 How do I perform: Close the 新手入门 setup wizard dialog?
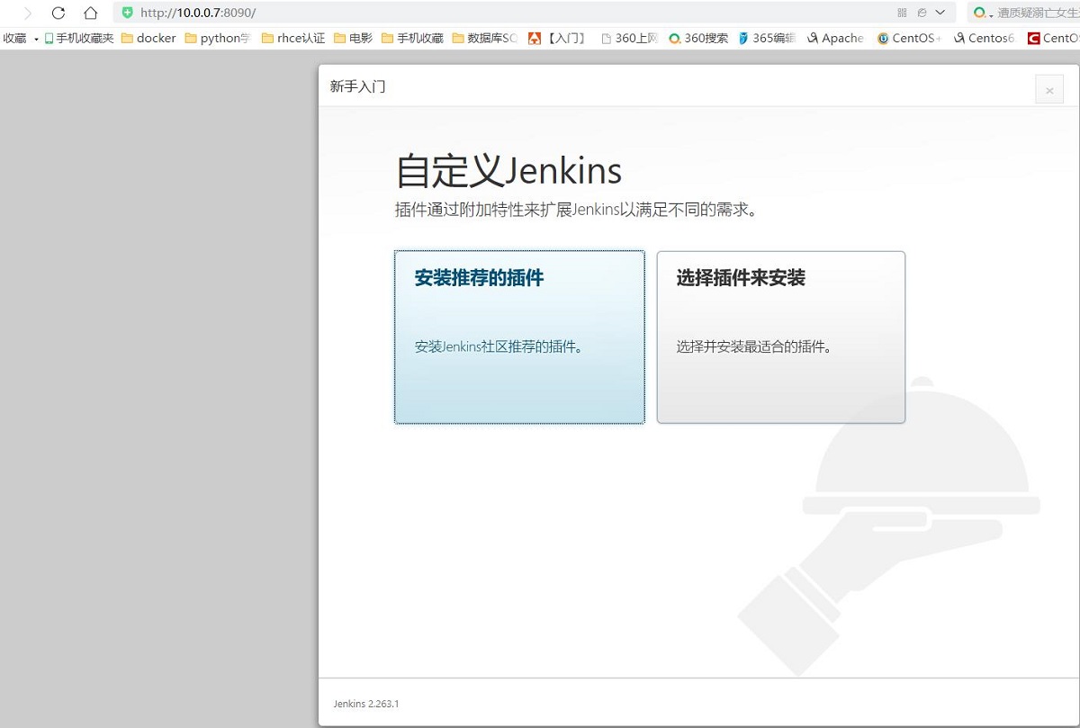(1049, 90)
